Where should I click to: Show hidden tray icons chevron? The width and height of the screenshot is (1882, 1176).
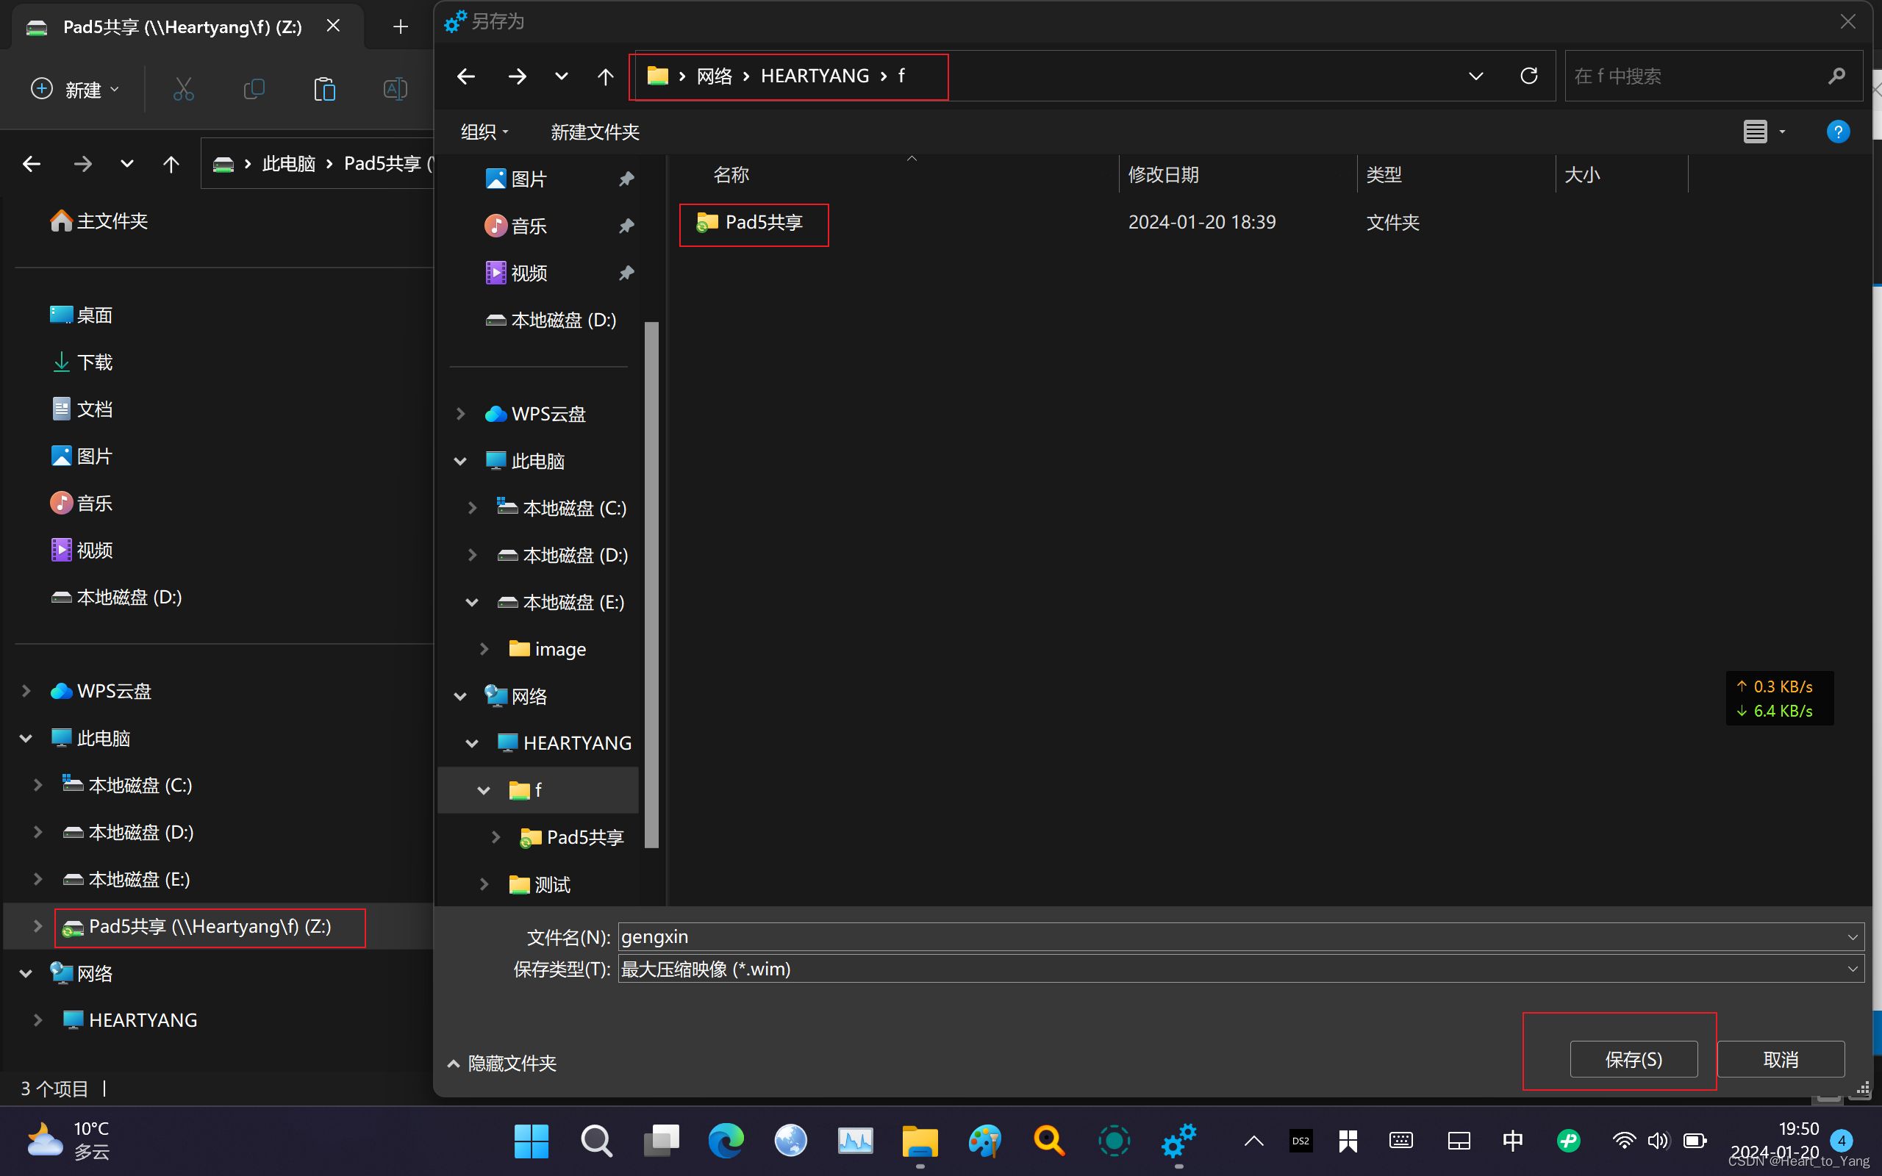click(1253, 1141)
